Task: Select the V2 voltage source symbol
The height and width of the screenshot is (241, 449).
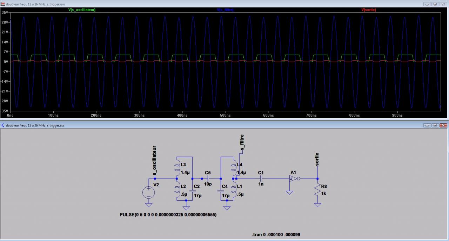Action: [x=149, y=193]
